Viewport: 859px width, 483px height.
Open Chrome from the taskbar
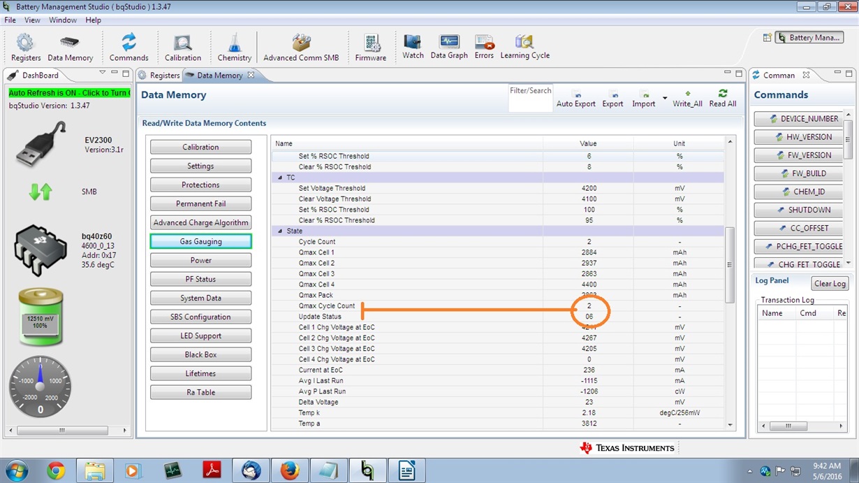56,471
